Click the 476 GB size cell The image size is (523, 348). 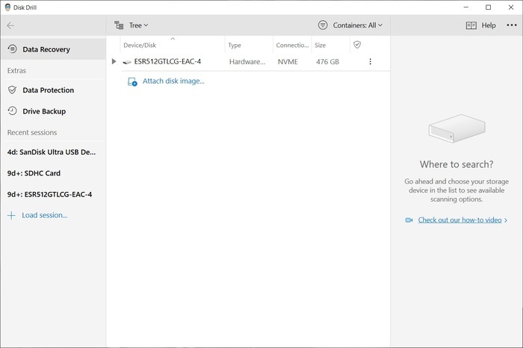tap(327, 62)
